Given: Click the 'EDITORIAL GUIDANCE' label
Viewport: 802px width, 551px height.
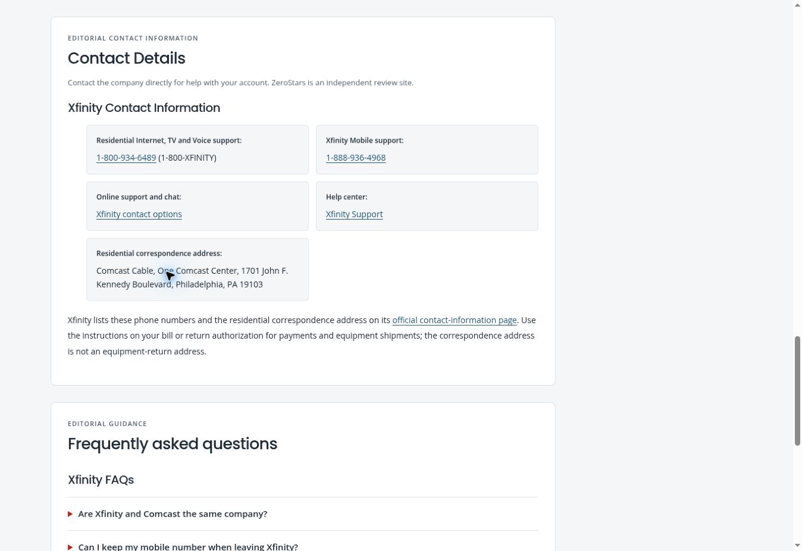Looking at the screenshot, I should pyautogui.click(x=107, y=424).
